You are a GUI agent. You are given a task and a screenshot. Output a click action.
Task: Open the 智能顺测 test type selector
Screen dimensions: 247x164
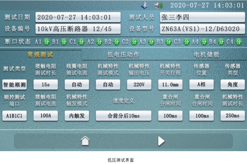[x=14, y=84]
